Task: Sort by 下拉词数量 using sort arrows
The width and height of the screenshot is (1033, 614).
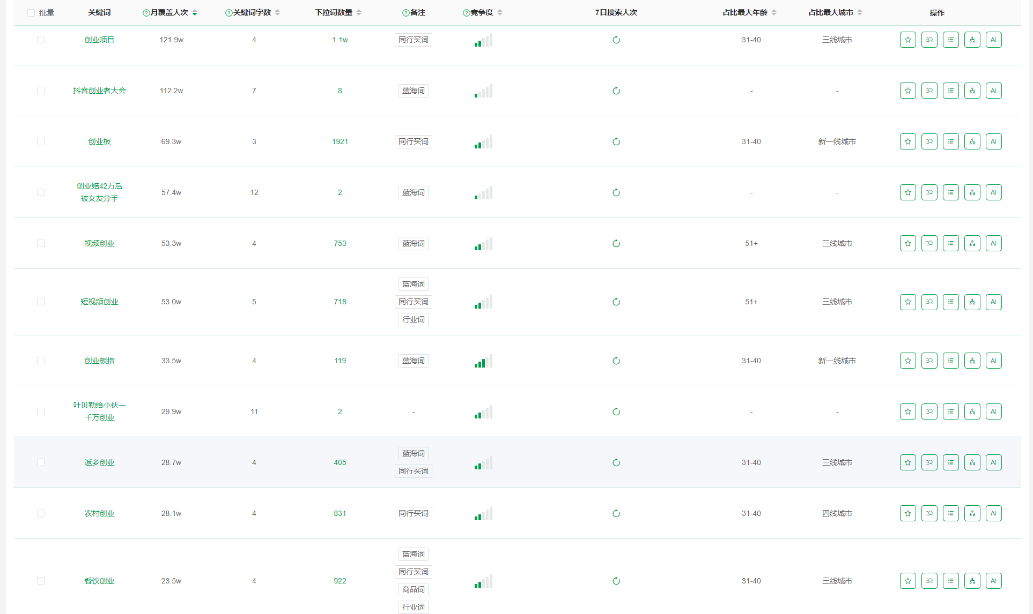Action: pyautogui.click(x=359, y=13)
